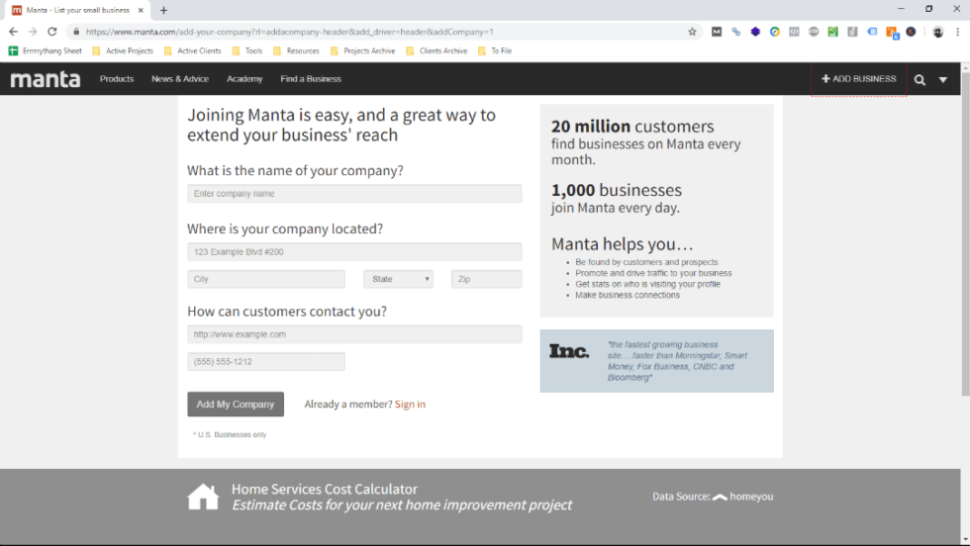
Task: Submit with Add My Company button
Action: [236, 404]
